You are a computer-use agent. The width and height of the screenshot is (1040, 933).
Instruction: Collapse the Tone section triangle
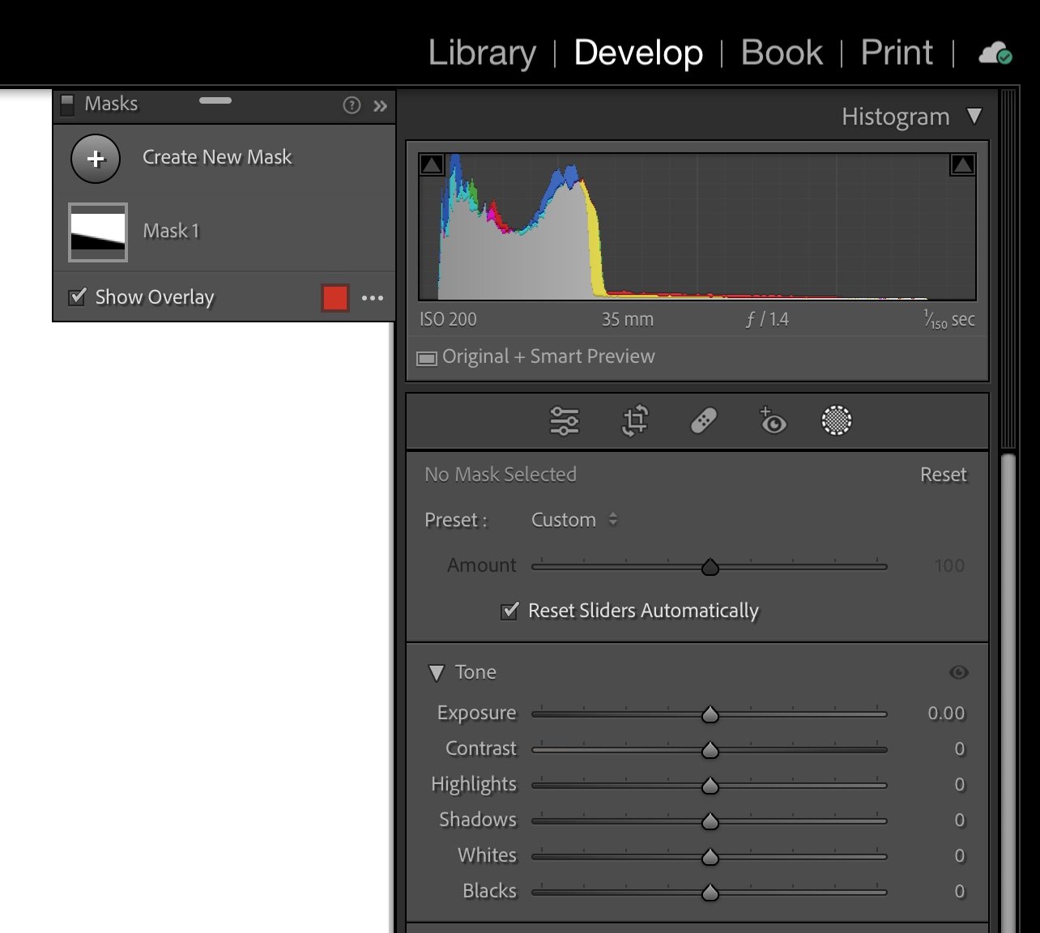[x=437, y=673]
